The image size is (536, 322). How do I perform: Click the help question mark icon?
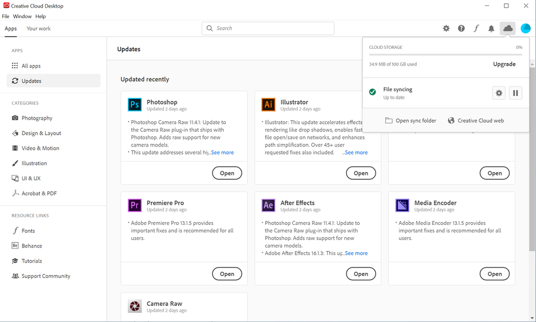[461, 28]
